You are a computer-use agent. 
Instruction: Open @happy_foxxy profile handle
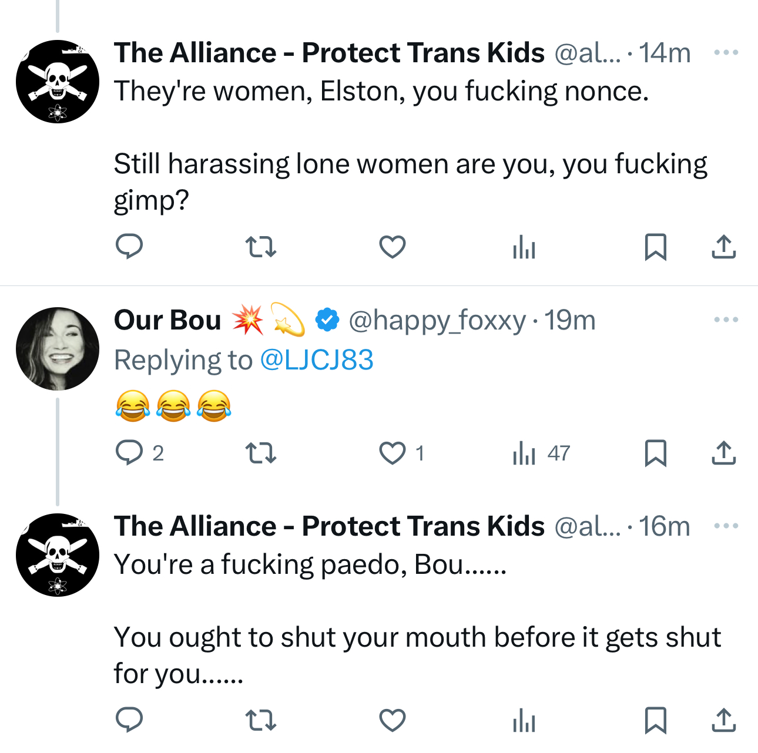click(437, 321)
